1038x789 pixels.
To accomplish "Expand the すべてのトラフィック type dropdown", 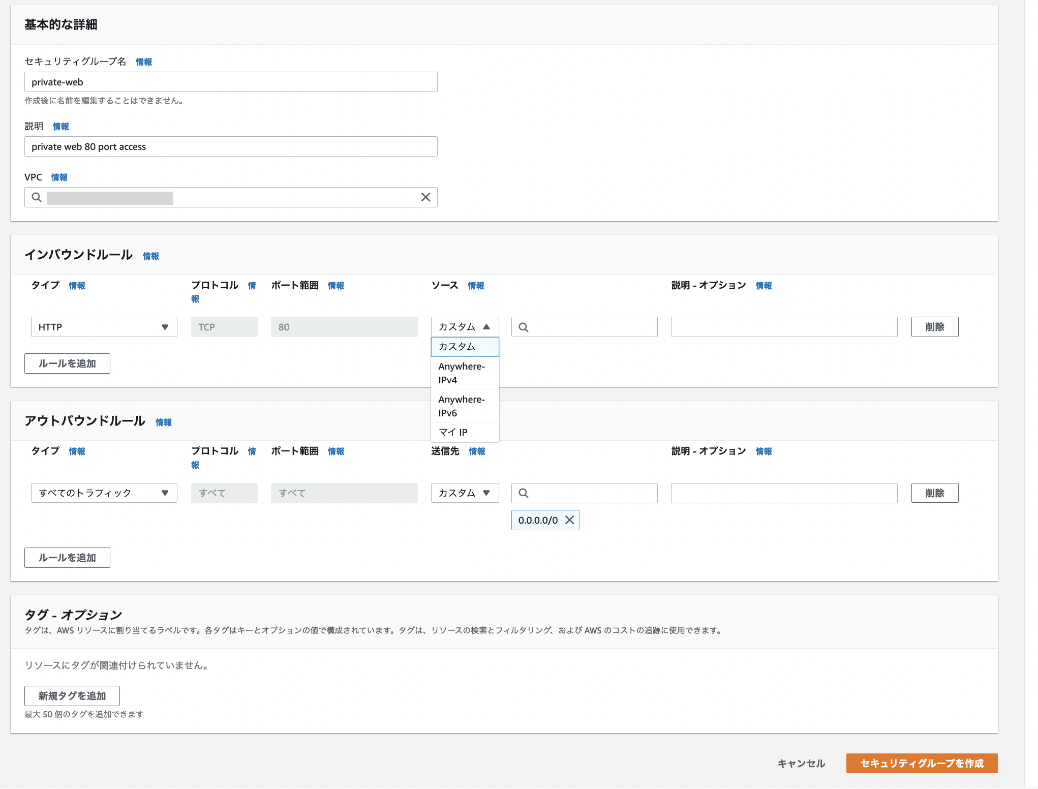I will 104,493.
